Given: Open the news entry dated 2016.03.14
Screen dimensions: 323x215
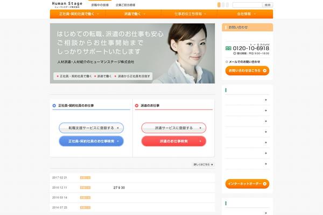Looking at the screenshot, I should click(132, 197).
